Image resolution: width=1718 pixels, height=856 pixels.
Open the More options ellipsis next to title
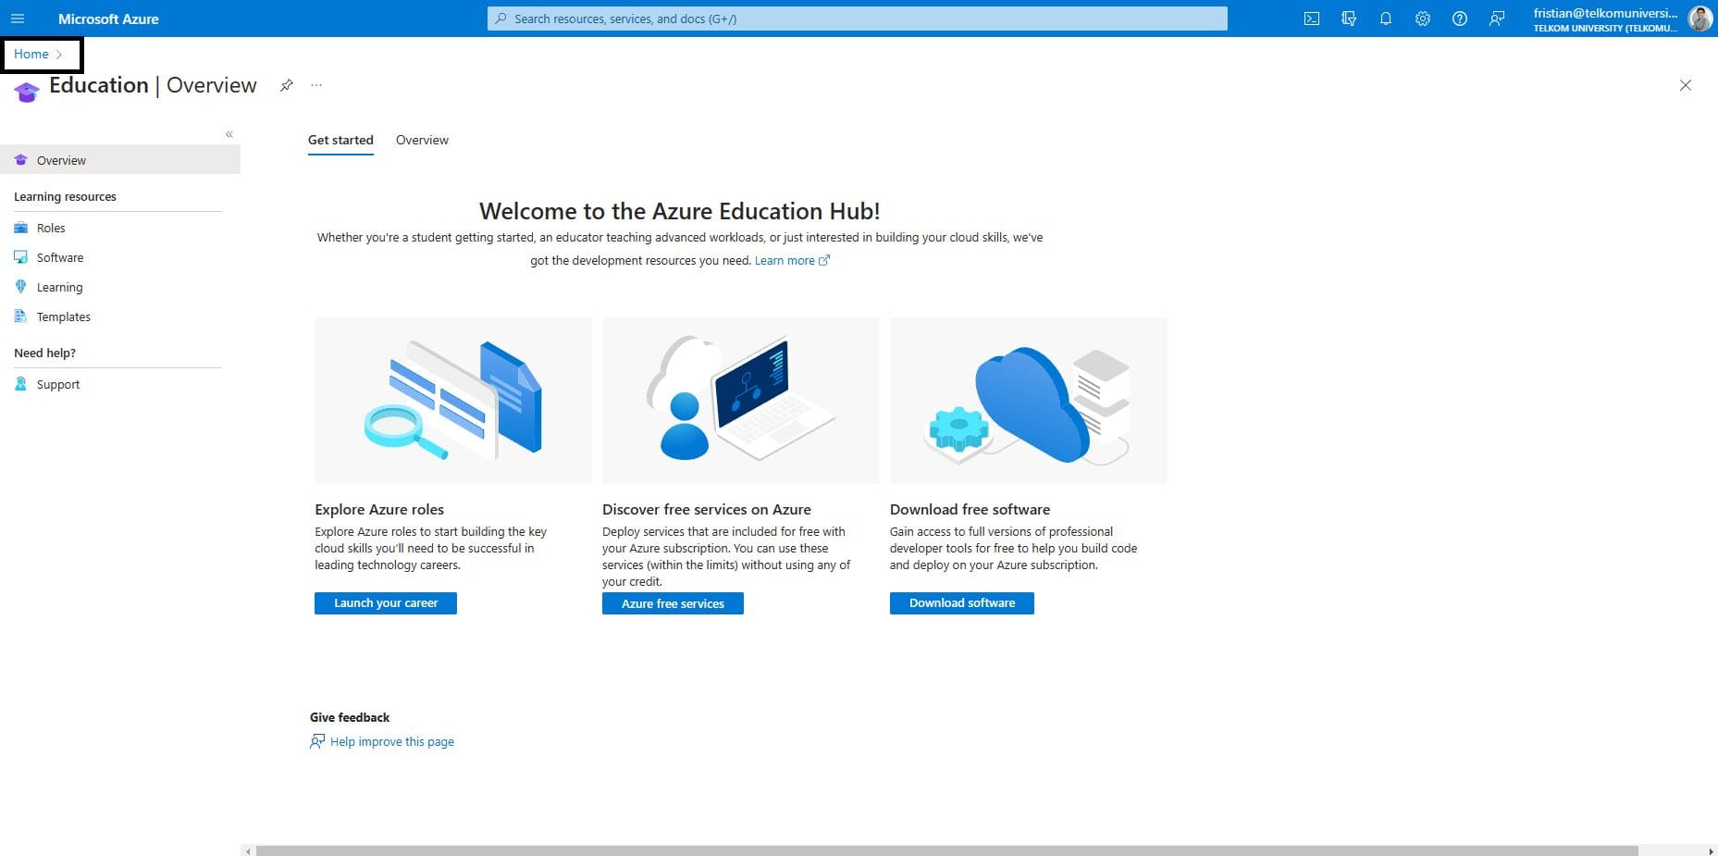(316, 85)
